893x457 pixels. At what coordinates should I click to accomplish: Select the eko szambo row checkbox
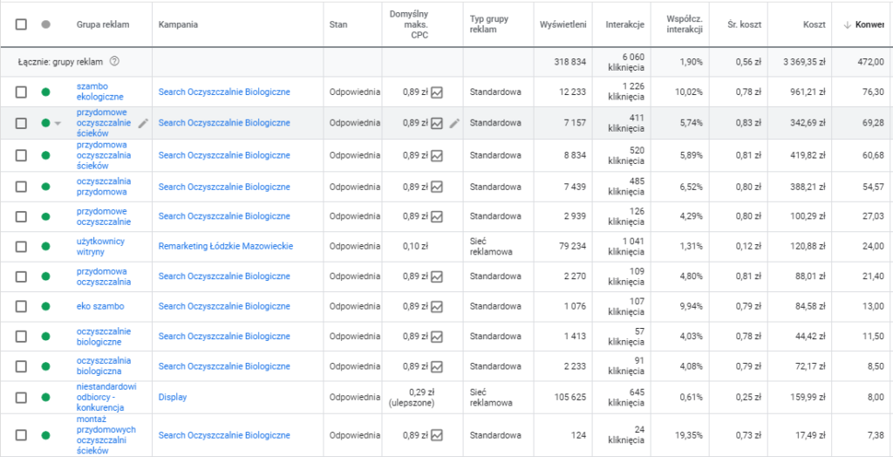tap(21, 307)
